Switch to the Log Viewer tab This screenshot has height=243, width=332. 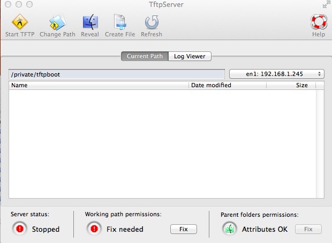click(190, 56)
